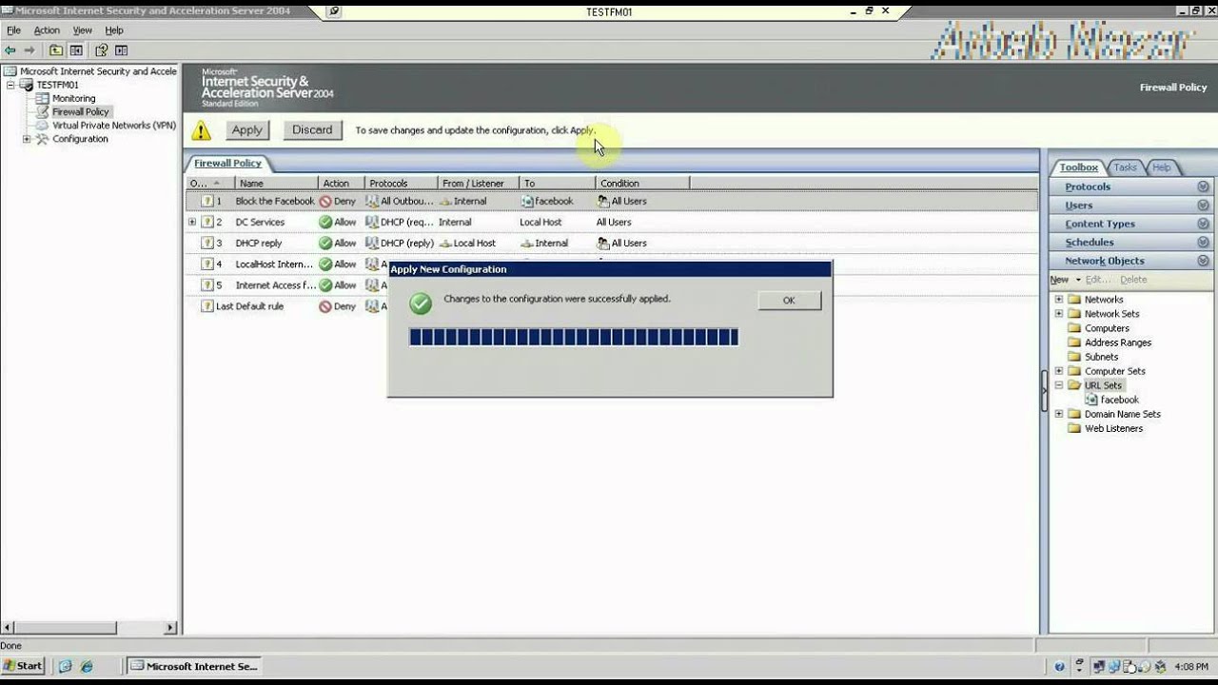Open the Action menu
The image size is (1218, 685).
[47, 30]
